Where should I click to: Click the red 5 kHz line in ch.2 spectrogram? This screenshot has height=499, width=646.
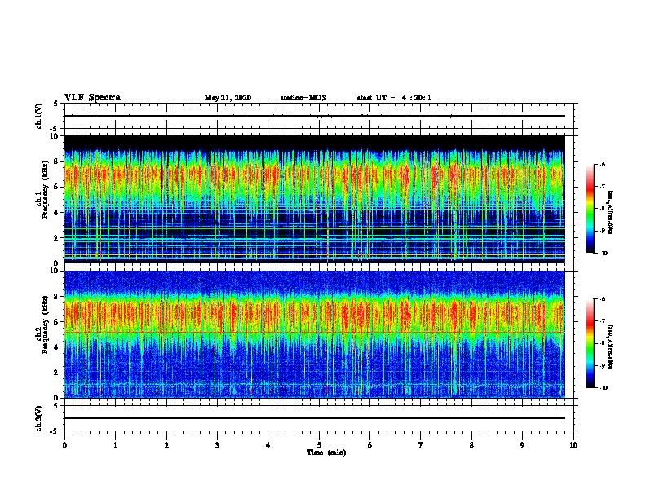[315, 332]
